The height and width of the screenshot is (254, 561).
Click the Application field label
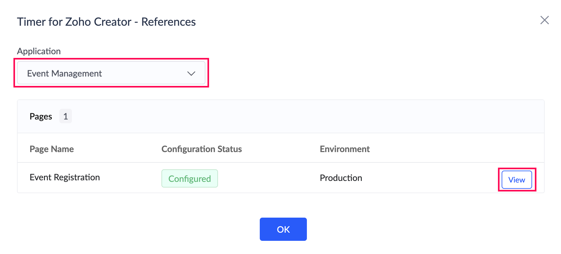(39, 51)
